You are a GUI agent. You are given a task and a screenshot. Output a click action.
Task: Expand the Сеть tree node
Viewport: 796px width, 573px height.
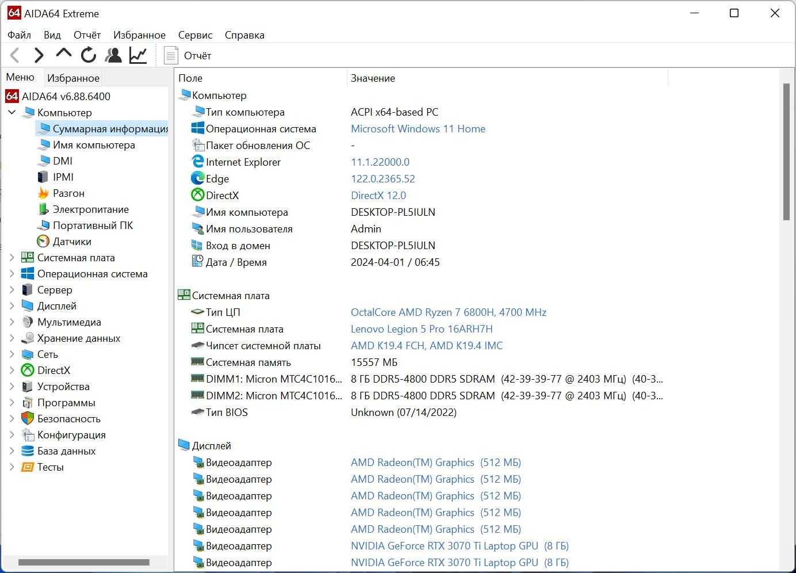pos(12,354)
